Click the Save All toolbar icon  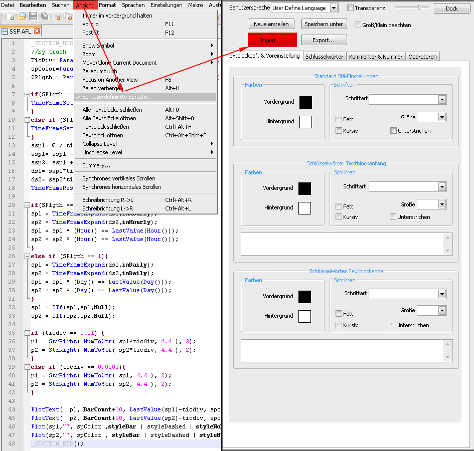click(x=44, y=17)
